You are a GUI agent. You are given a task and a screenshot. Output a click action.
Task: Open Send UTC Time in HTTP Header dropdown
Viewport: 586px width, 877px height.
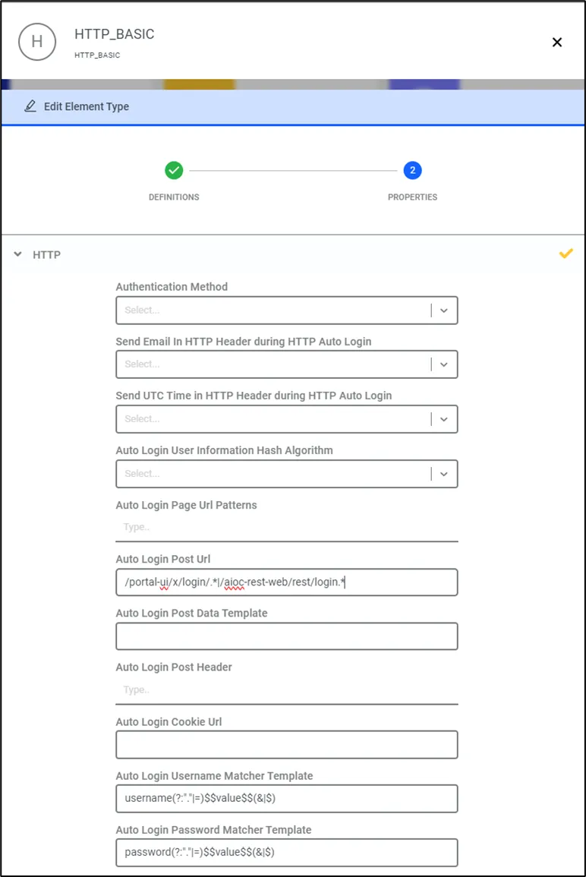[x=287, y=419]
